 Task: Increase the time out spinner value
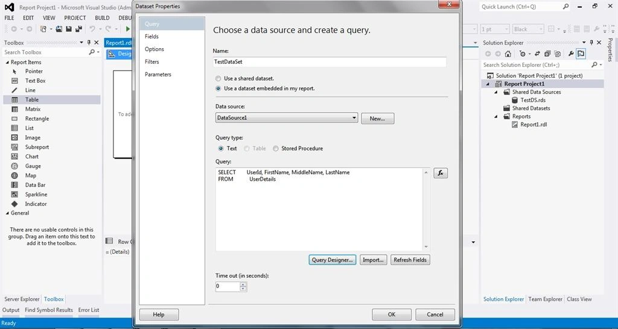[243, 284]
